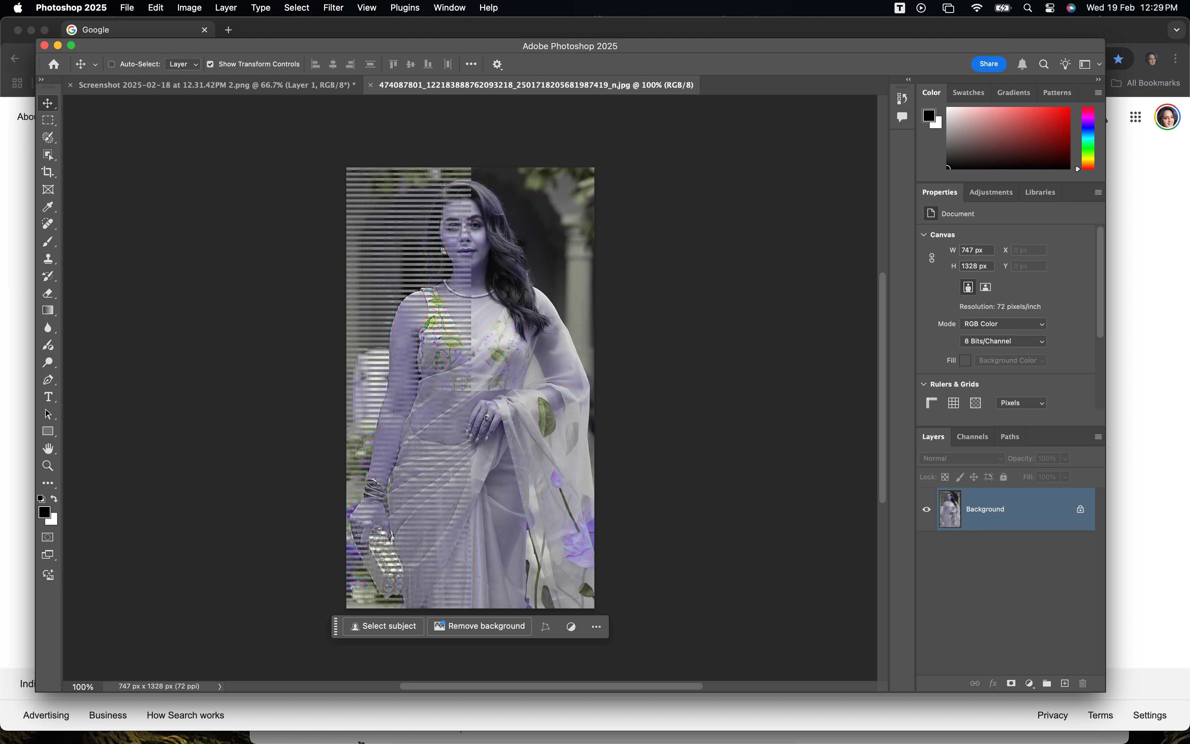The width and height of the screenshot is (1190, 744).
Task: Click the Remove background button
Action: tap(479, 626)
